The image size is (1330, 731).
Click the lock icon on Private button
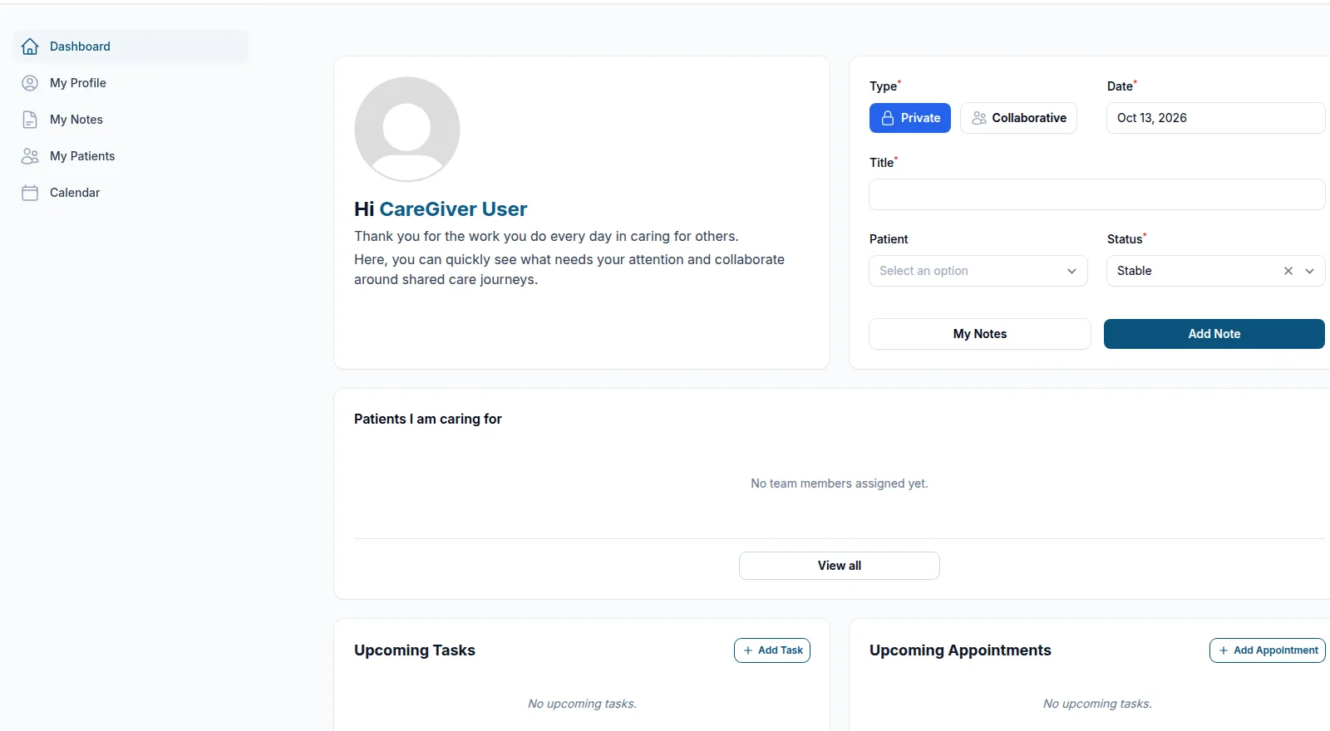[888, 118]
